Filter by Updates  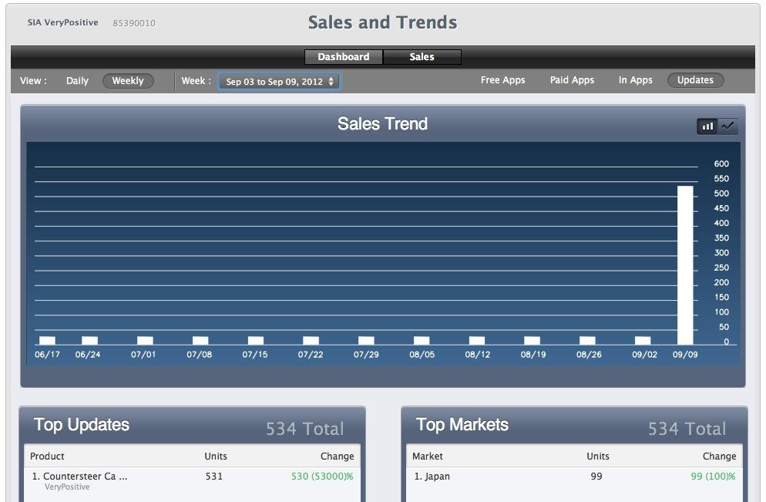pyautogui.click(x=695, y=80)
